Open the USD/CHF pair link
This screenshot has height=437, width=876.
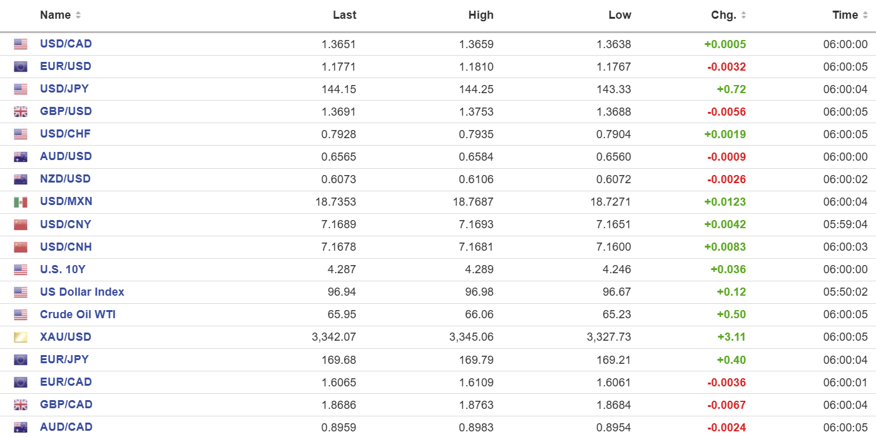tap(66, 134)
